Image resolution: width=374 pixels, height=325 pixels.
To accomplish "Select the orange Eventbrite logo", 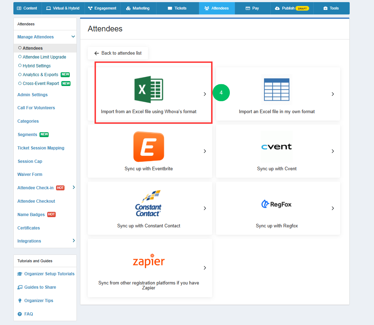I will (149, 147).
